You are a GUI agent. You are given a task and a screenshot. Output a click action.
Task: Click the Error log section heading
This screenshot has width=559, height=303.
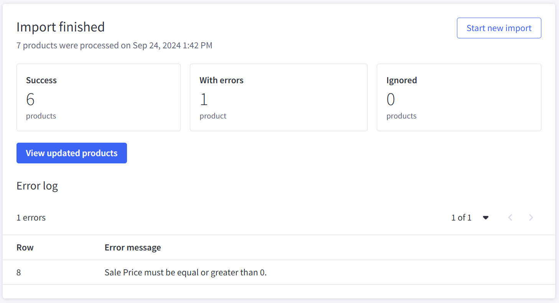[37, 186]
